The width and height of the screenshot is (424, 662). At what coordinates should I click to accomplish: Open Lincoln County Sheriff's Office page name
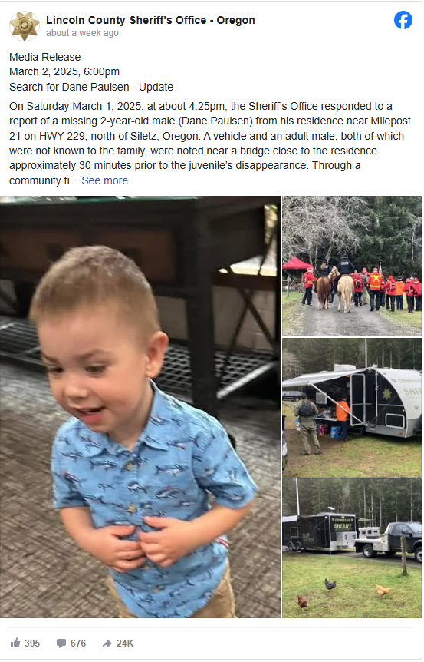[150, 20]
